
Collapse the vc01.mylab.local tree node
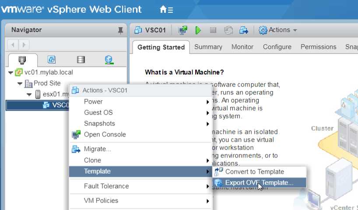click(x=11, y=72)
